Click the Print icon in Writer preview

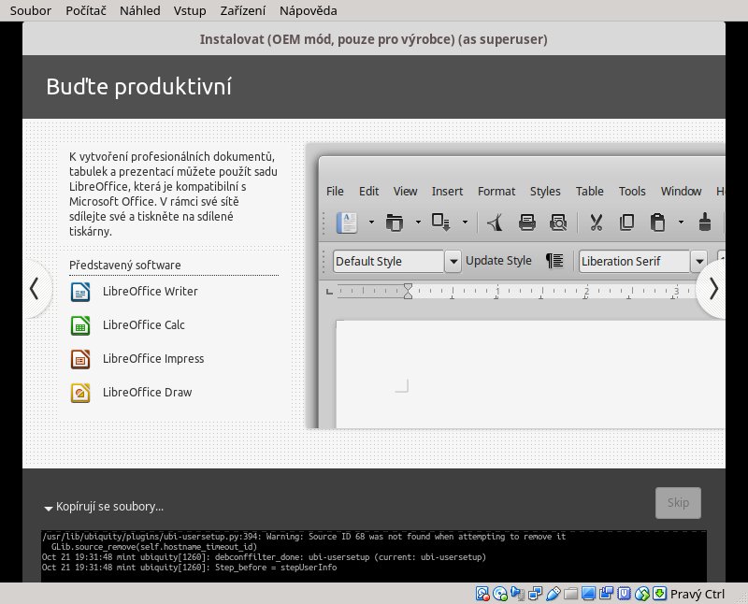click(527, 223)
